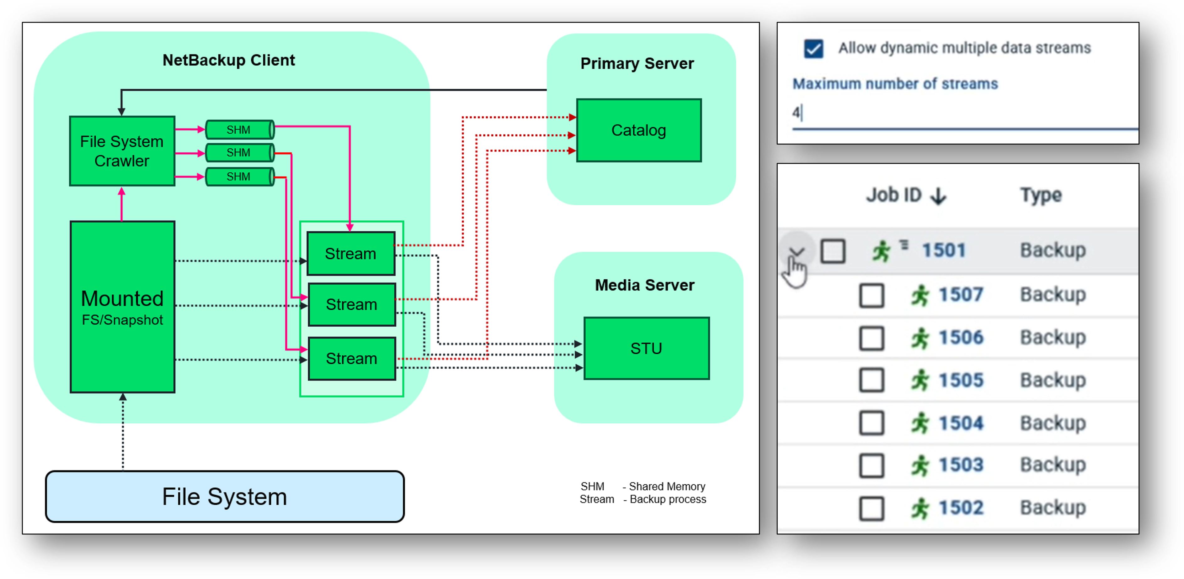Viewport: 1184px width, 579px height.
Task: Open job ID 1502 link
Action: coord(961,508)
